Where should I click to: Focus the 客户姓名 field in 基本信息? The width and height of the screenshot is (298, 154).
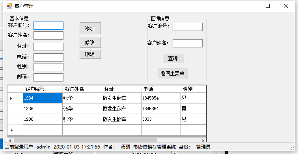(x=48, y=36)
